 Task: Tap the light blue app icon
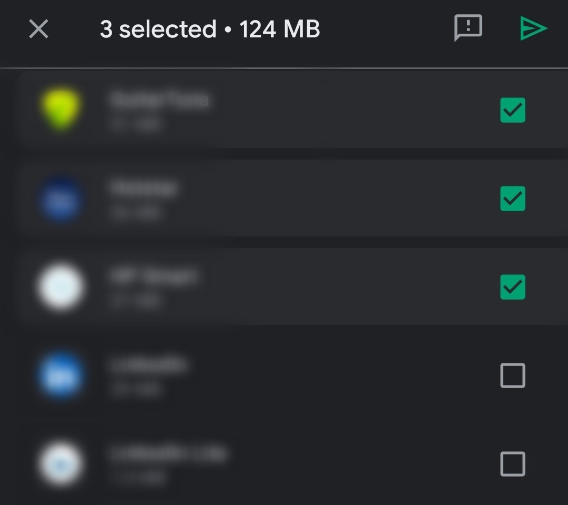coord(61,375)
